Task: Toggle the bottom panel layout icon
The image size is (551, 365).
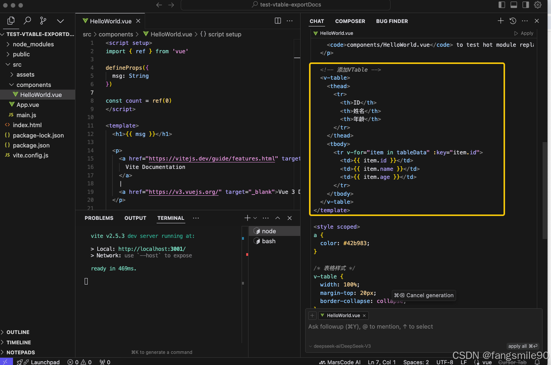Action: pyautogui.click(x=514, y=5)
